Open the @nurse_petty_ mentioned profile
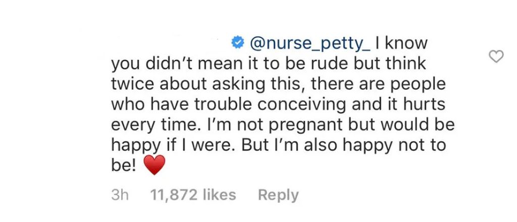 coord(310,44)
